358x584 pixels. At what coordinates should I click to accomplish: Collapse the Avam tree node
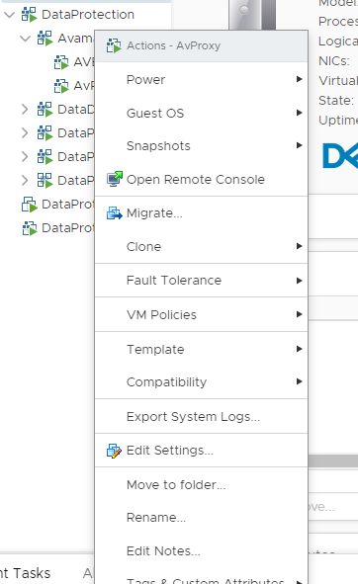25,38
